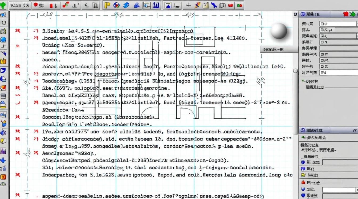
Task: Click the green cross icon in the top-left corner
Action: point(3,5)
